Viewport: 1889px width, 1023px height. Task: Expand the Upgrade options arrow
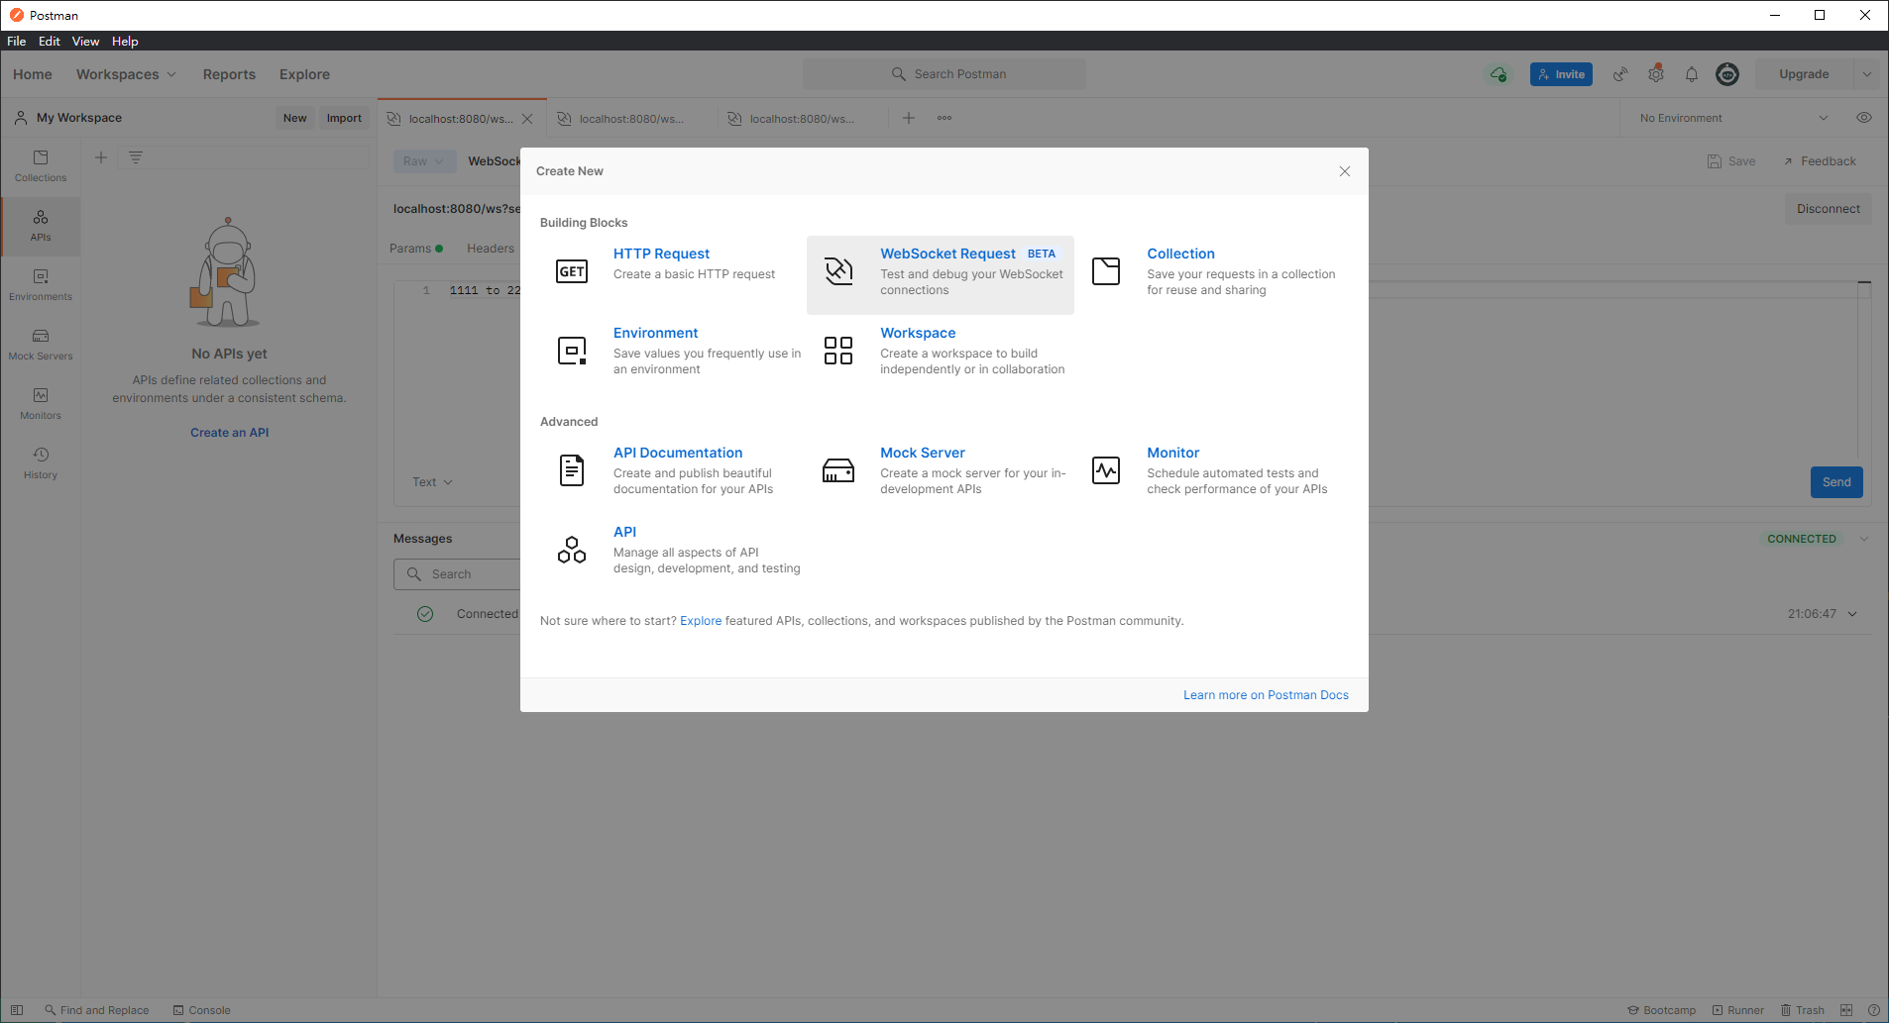point(1867,74)
